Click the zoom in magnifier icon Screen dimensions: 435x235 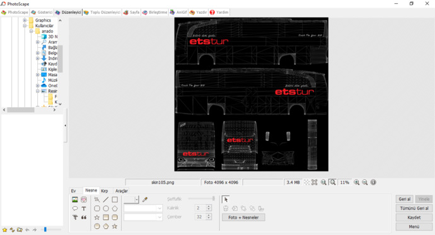click(x=356, y=182)
